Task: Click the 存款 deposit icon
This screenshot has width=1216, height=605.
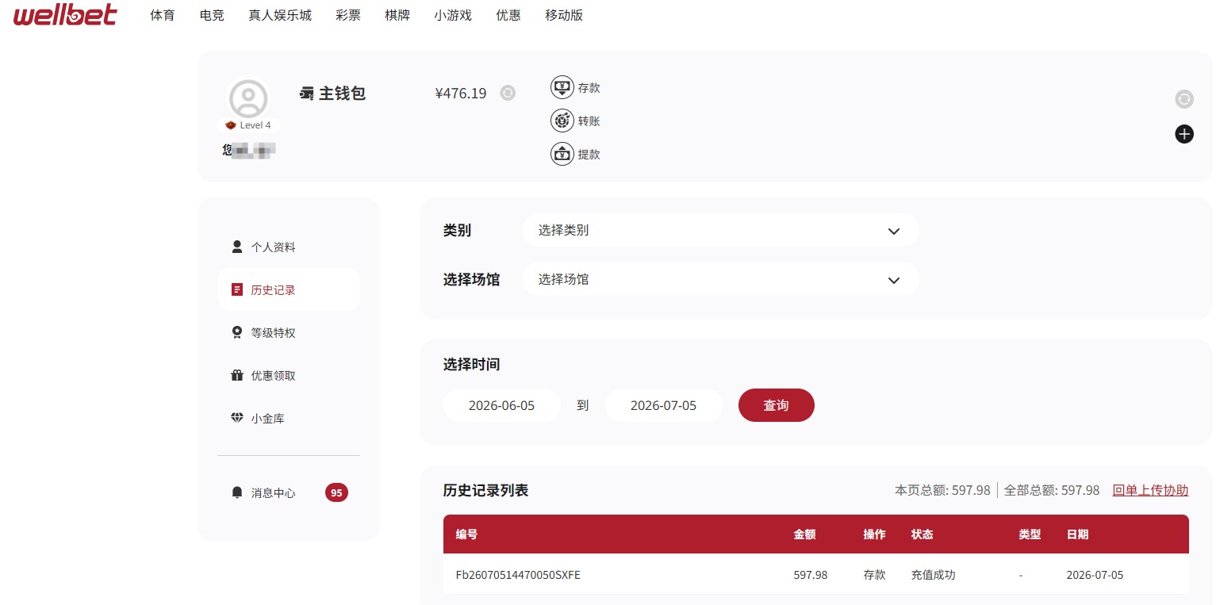Action: coord(562,88)
